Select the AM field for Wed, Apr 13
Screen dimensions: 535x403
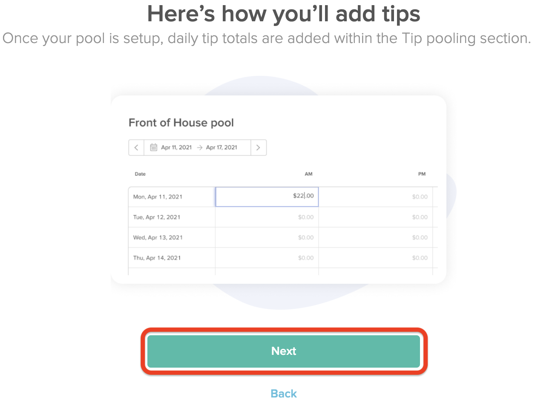(x=267, y=237)
